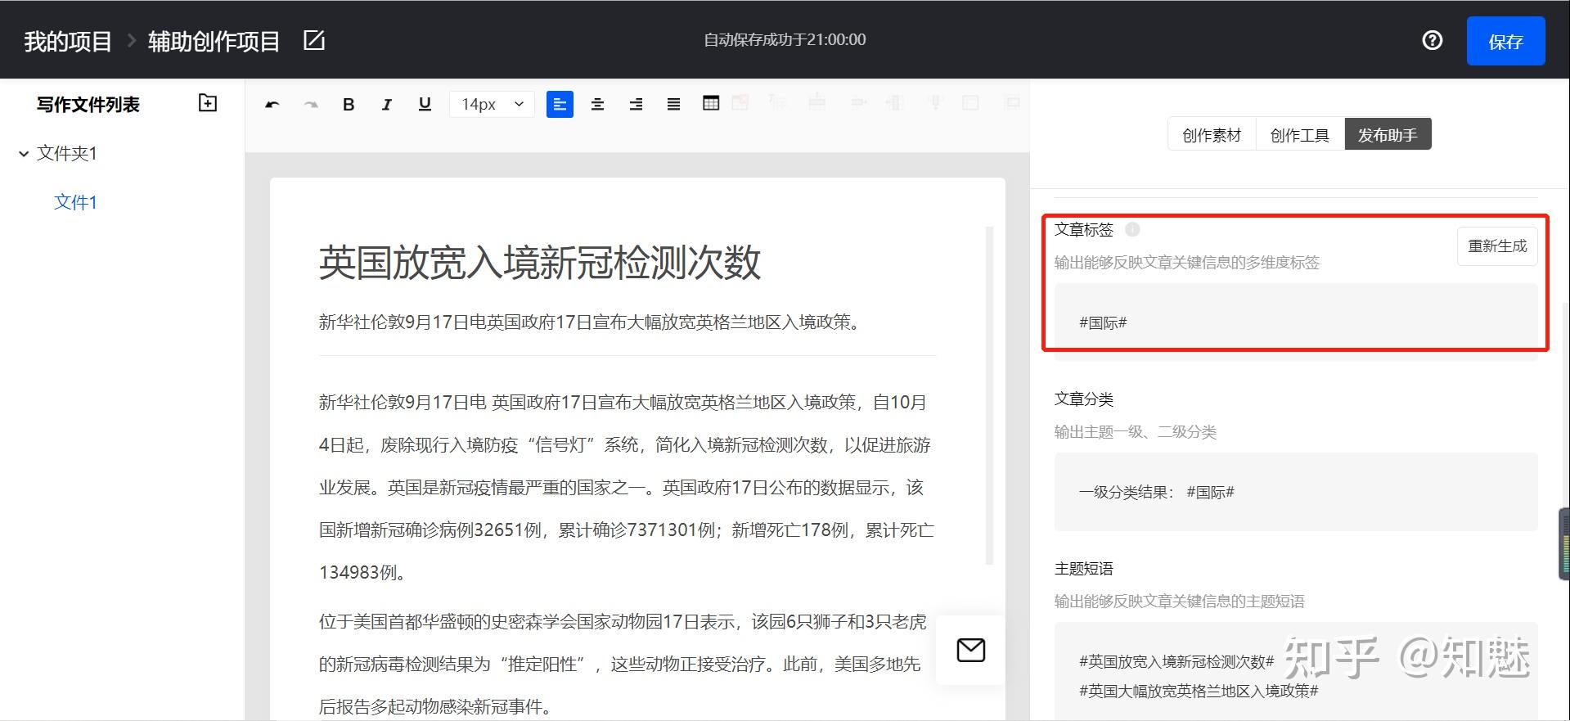Screen dimensions: 1570x721
Task: Click the rename project pencil icon
Action: [x=314, y=40]
